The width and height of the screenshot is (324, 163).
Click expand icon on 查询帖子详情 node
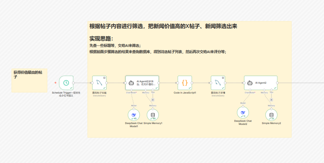(x=223, y=78)
